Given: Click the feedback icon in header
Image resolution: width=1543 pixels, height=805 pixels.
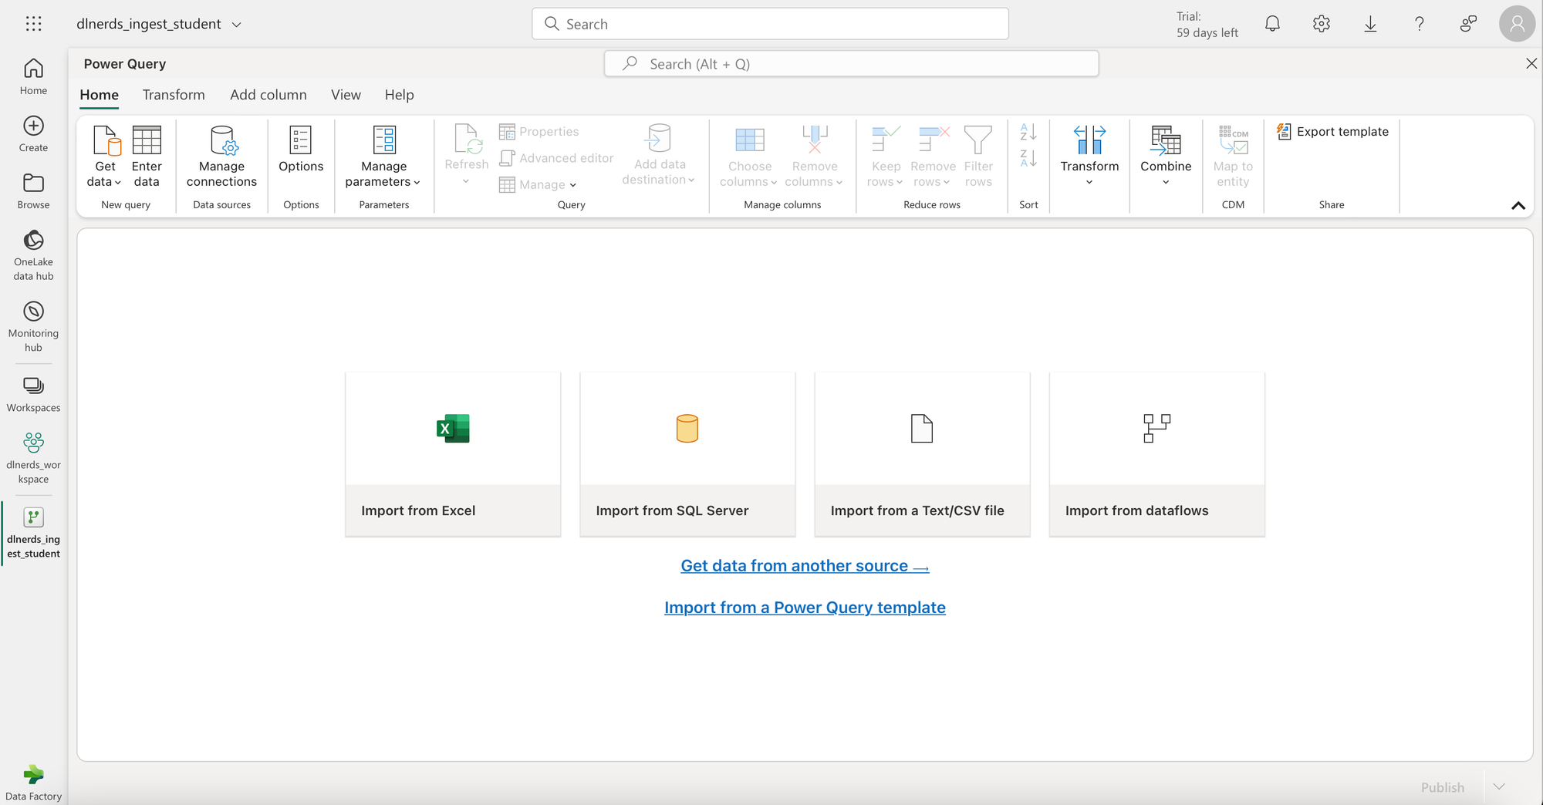Looking at the screenshot, I should 1468,24.
